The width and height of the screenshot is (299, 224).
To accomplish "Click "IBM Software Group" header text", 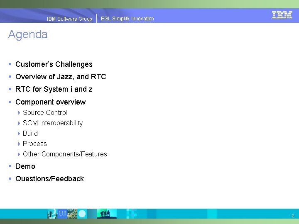I will tap(69, 19).
